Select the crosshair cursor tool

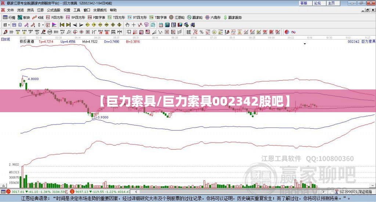[134, 25]
